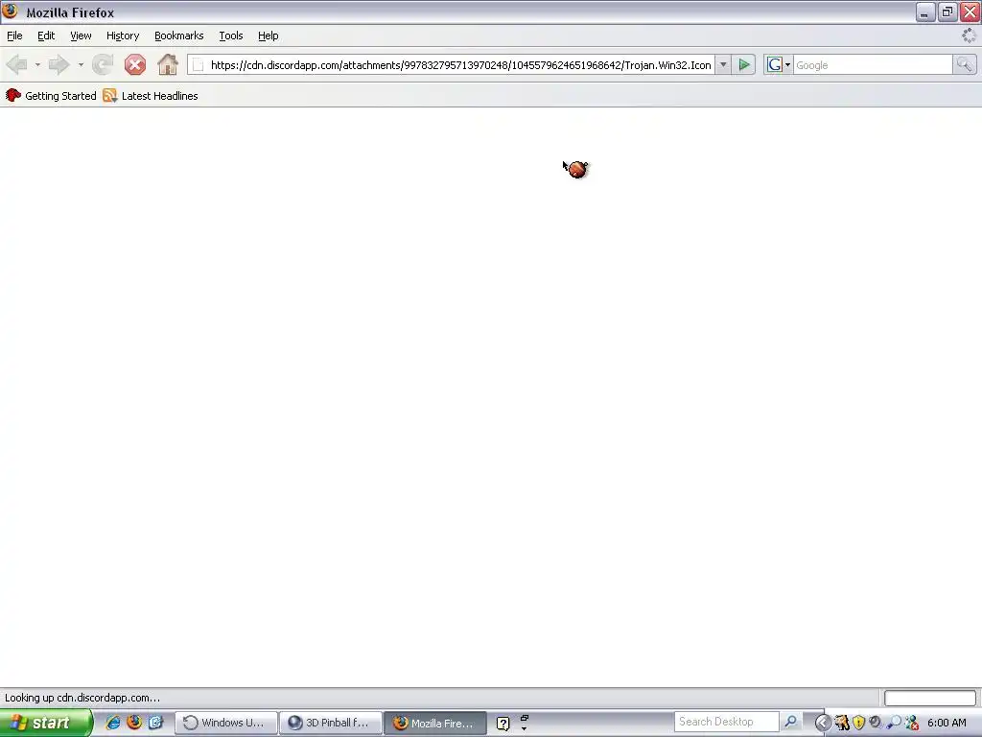Expand the address bar URL history dropdown
Viewport: 982px width, 737px height.
click(x=723, y=64)
